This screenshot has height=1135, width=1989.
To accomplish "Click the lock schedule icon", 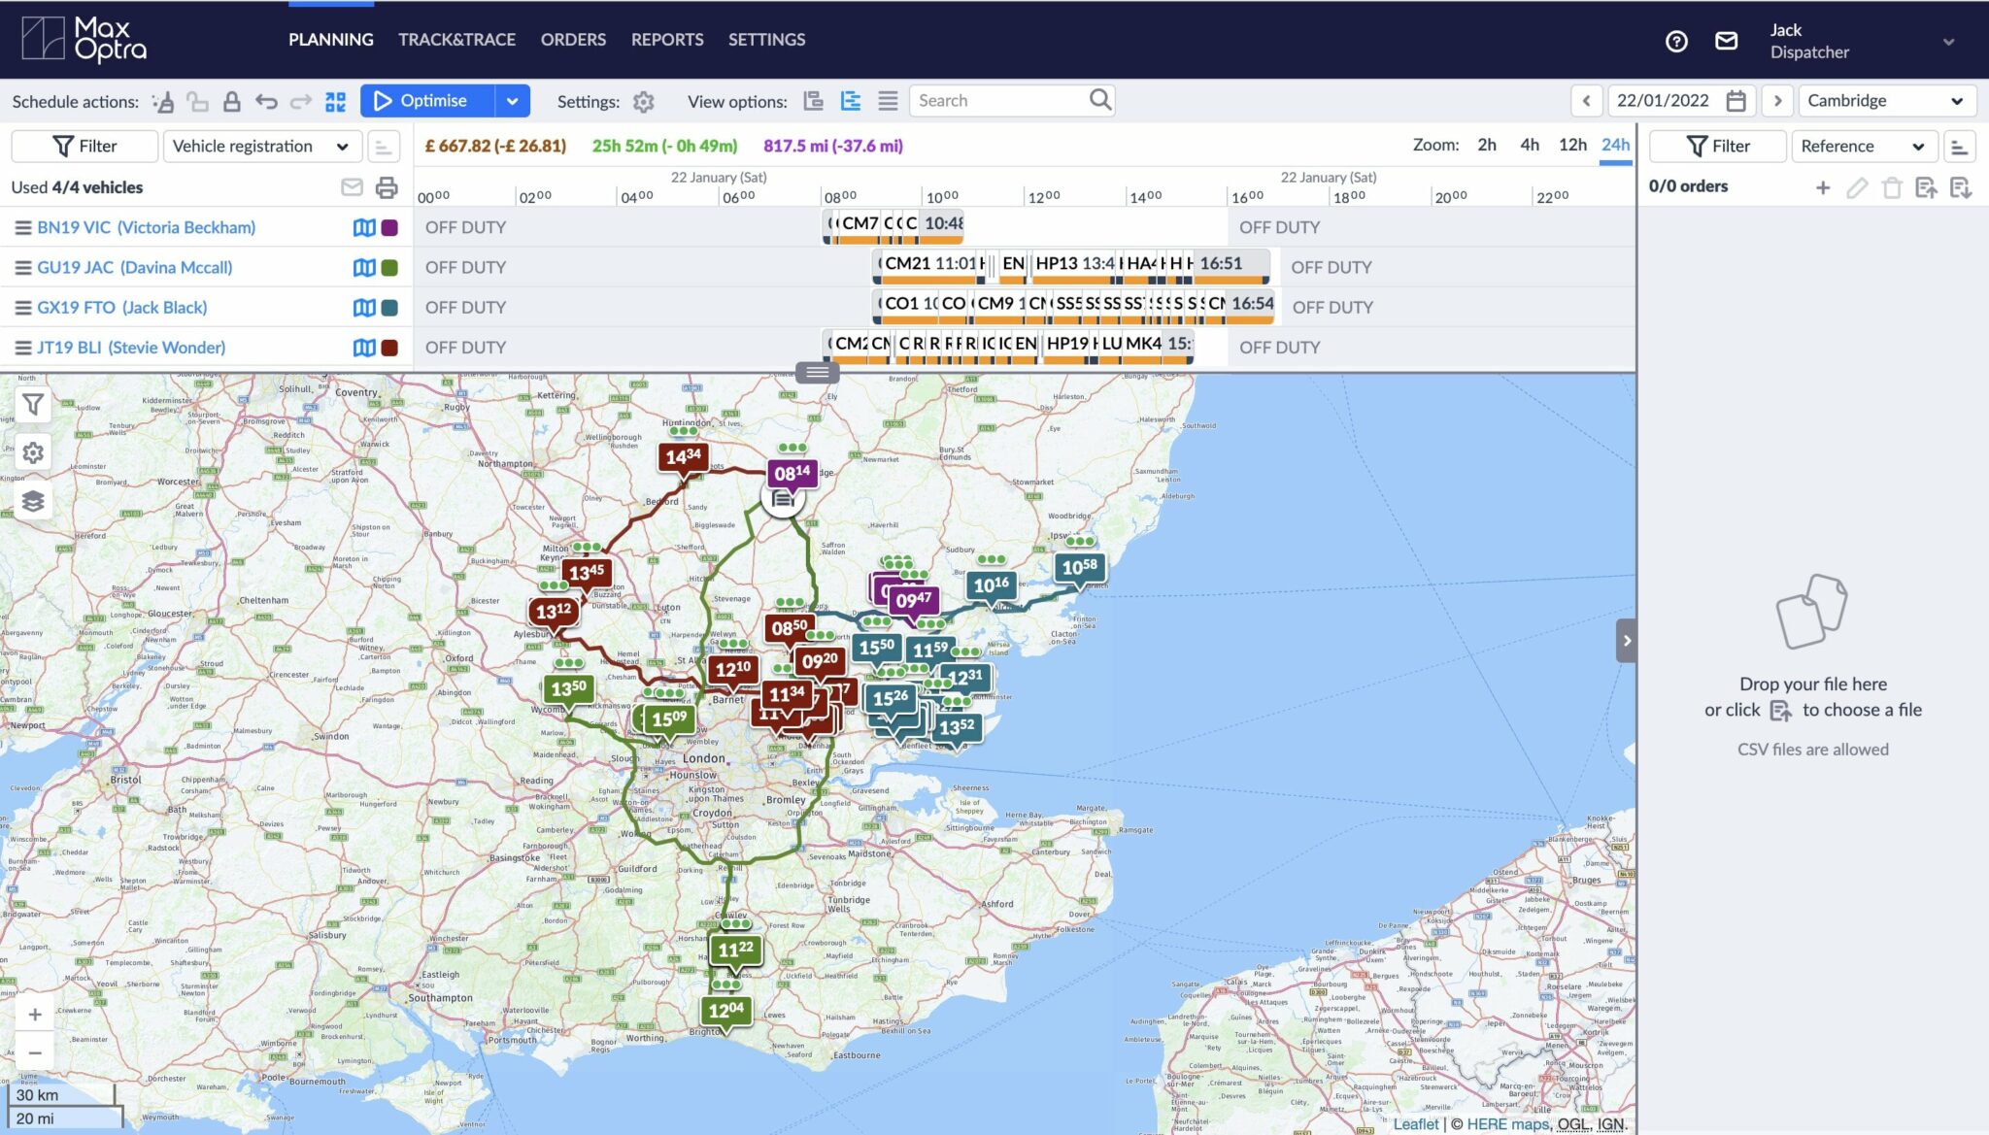I will 231,102.
